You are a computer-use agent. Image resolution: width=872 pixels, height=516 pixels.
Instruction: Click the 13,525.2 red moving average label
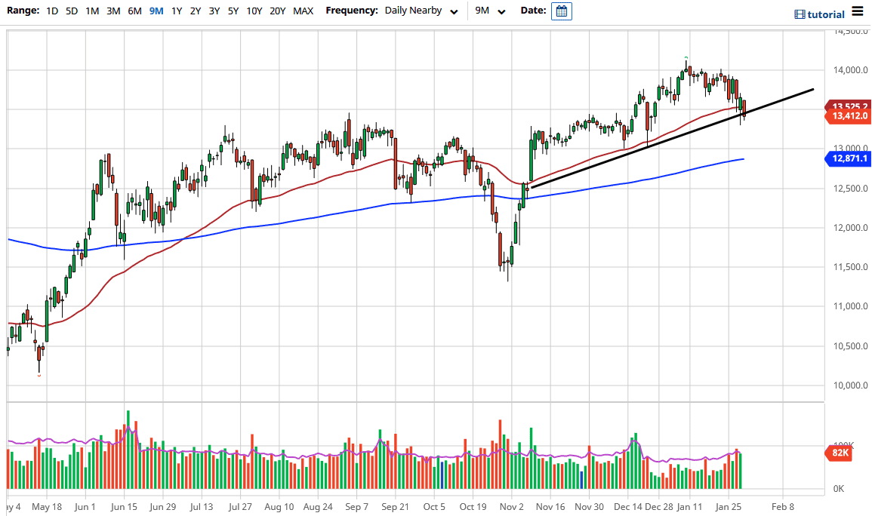coord(848,106)
